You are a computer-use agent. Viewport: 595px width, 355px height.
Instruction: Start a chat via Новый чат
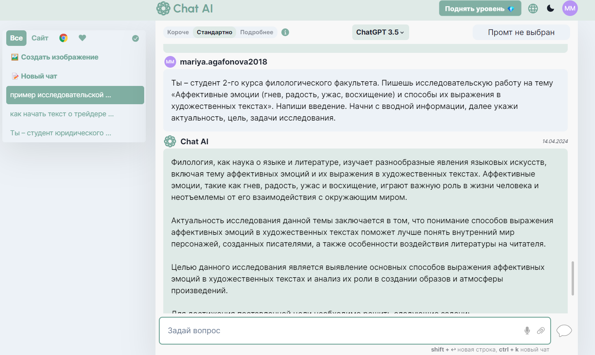[x=39, y=76]
